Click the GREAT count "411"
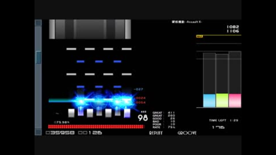Image resolution: width=276 pixels, height=155 pixels. [x=171, y=113]
